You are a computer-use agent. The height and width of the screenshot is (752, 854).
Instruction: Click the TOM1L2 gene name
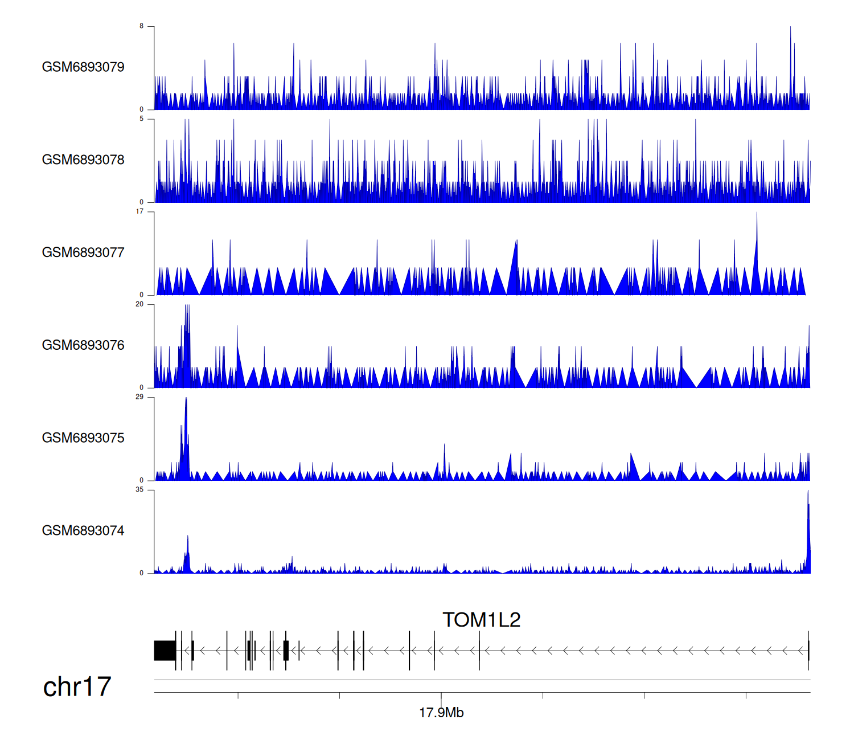tap(481, 620)
